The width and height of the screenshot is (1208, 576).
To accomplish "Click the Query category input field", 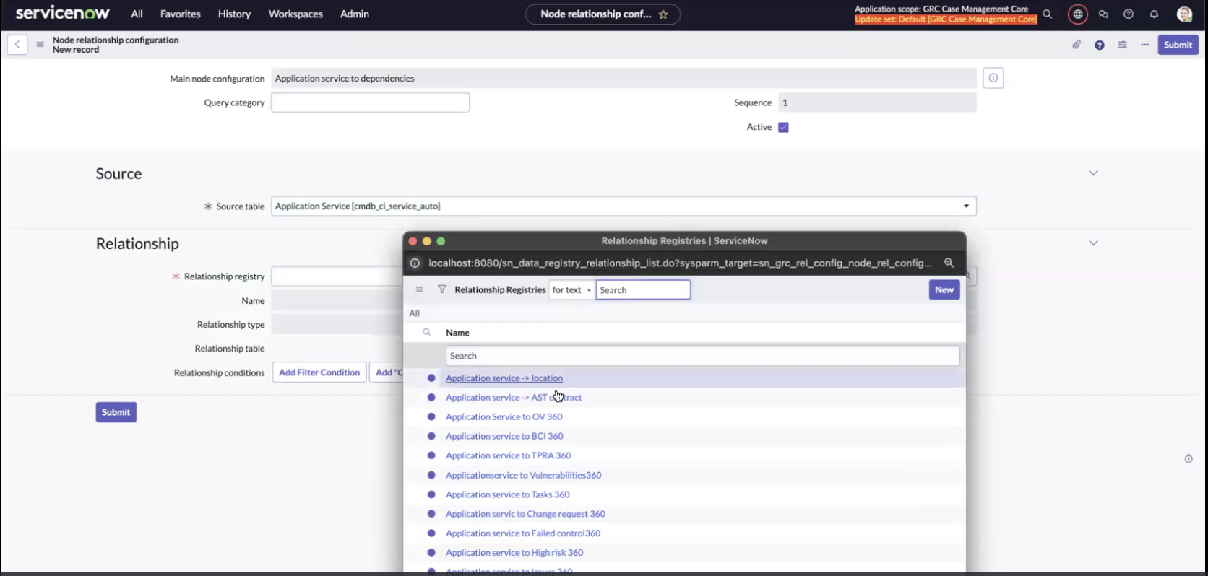I will (x=370, y=102).
